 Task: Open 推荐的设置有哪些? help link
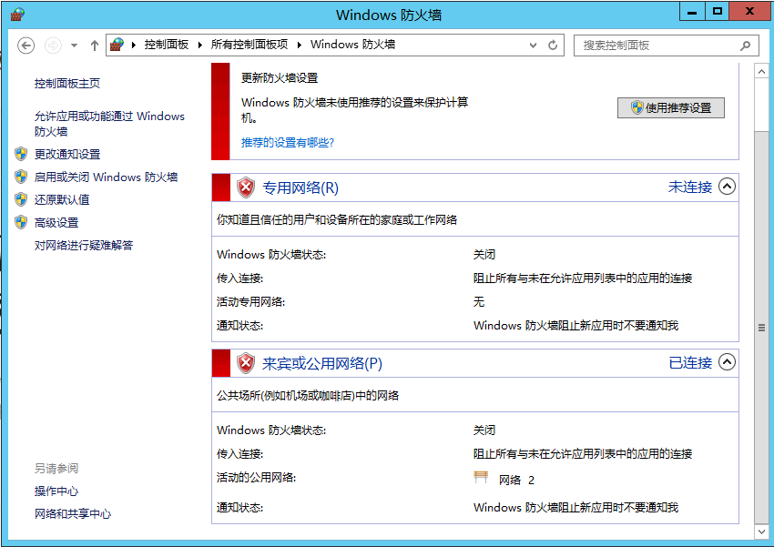(287, 143)
